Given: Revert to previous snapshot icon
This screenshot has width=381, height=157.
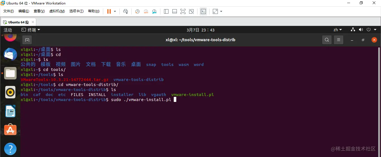Looking at the screenshot, I should tap(146, 11).
